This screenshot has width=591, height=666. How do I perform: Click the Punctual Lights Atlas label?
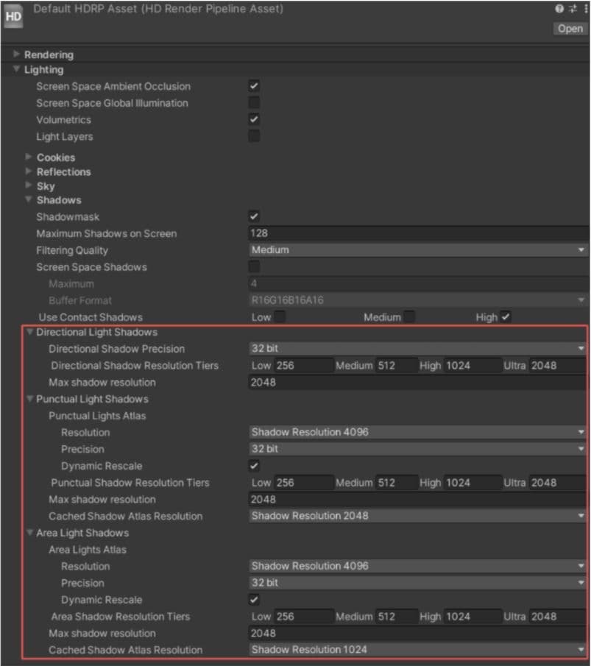coord(97,416)
